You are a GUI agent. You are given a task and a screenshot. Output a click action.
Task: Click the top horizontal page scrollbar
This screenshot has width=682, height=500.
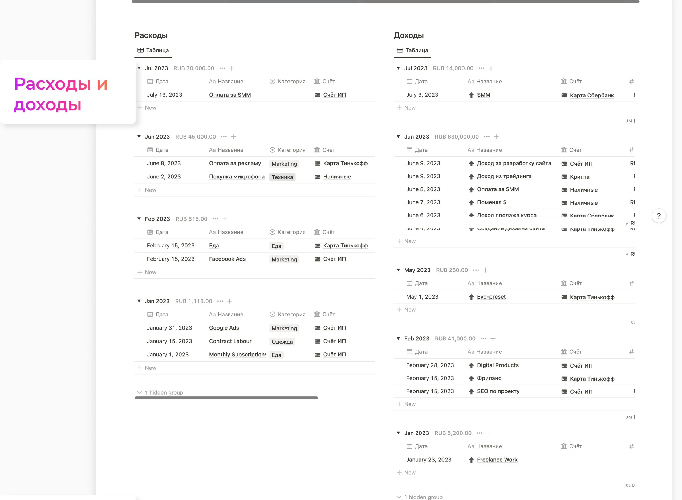(385, 2)
